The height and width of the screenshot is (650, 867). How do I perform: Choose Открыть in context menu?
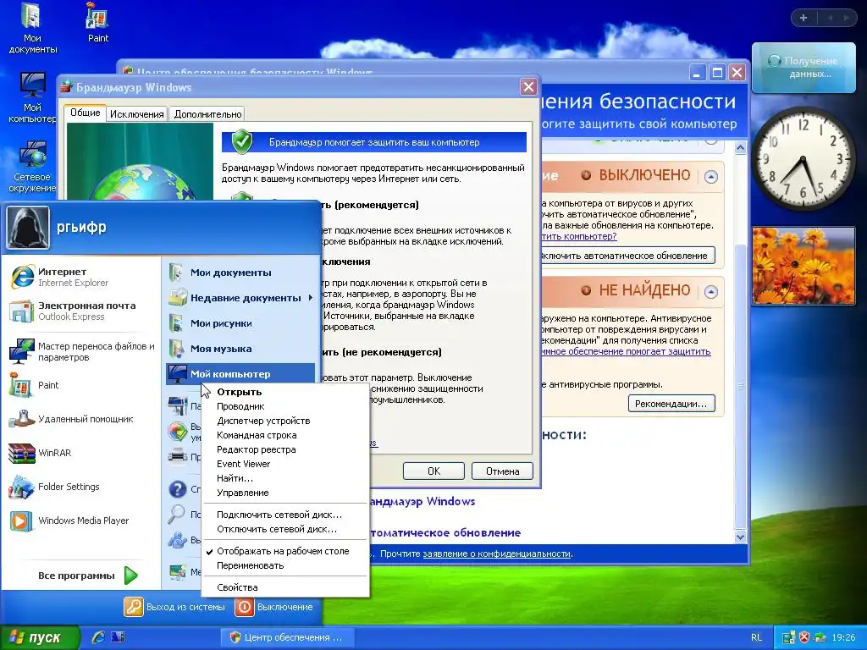(x=284, y=392)
